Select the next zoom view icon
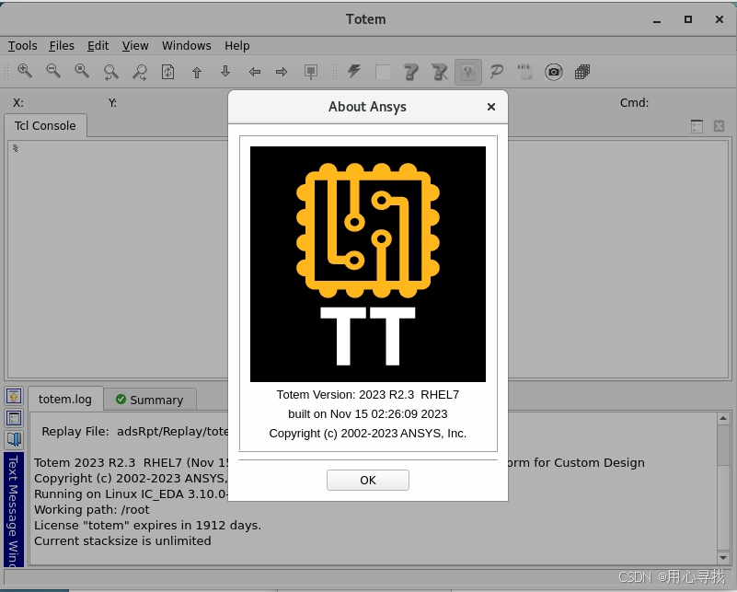The image size is (737, 592). 139,72
